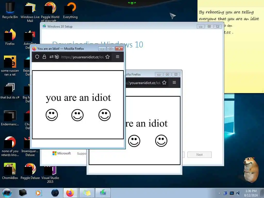Screen dimensions: 264x198
Task: Open hamburger menu in rear Firefox window
Action: pos(174,82)
